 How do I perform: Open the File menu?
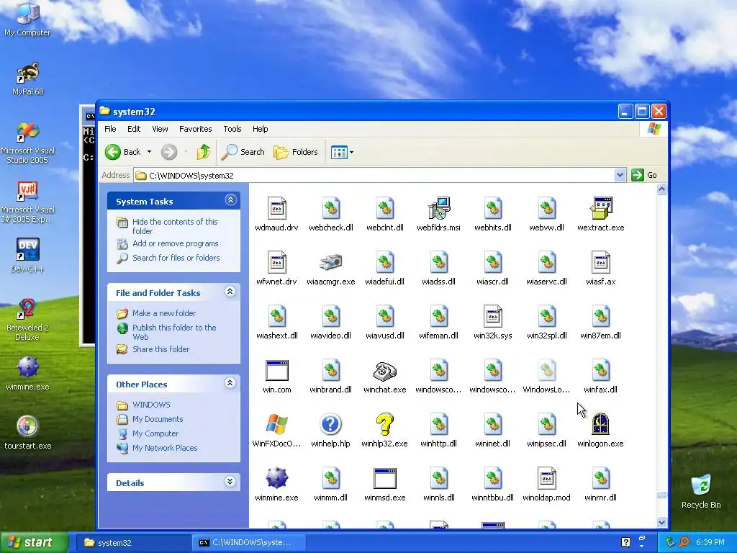click(x=110, y=129)
